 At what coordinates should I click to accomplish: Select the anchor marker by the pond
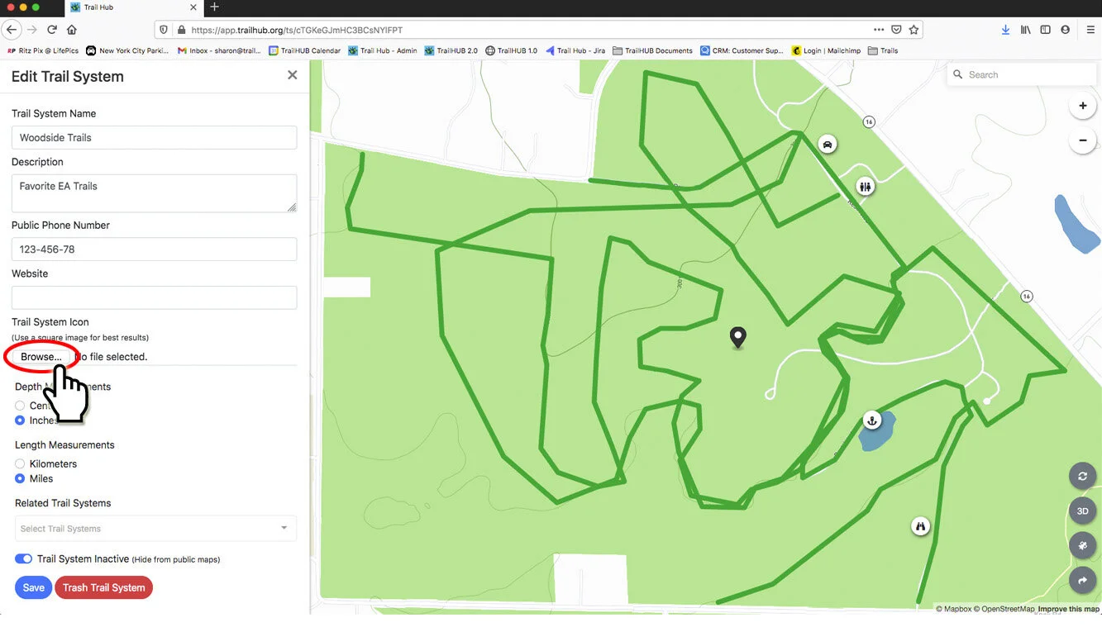(871, 420)
